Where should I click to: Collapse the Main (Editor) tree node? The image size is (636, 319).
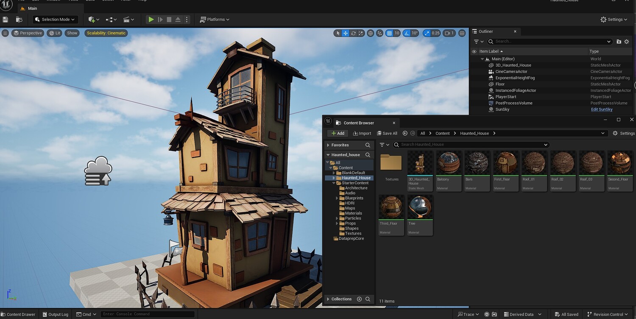[x=482, y=59]
